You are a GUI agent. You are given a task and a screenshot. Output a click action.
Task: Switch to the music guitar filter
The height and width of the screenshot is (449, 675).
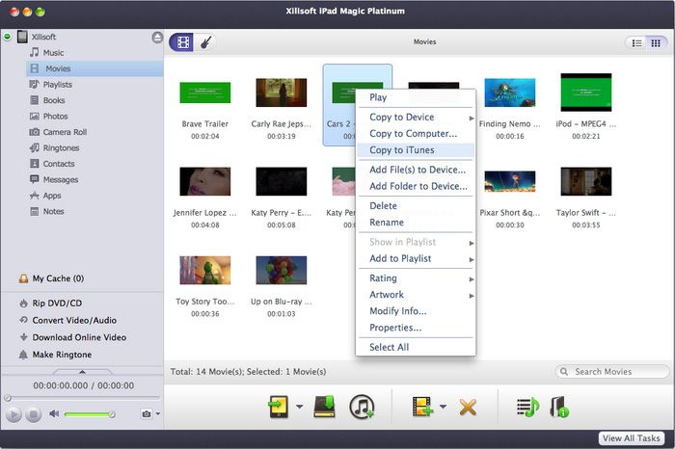205,41
